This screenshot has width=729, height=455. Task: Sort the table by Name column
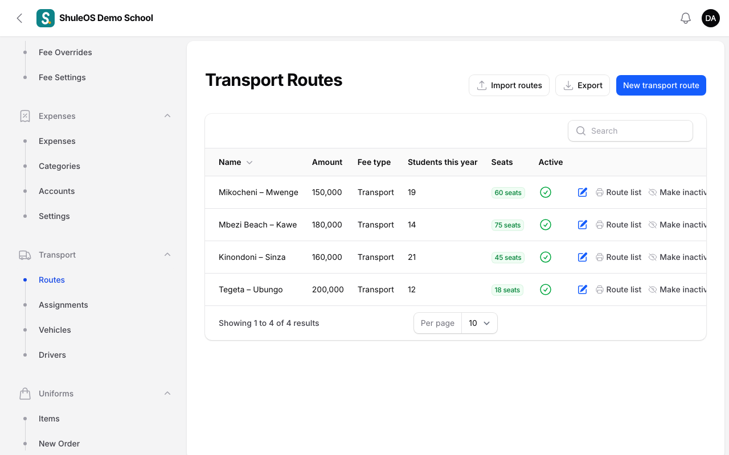(235, 162)
